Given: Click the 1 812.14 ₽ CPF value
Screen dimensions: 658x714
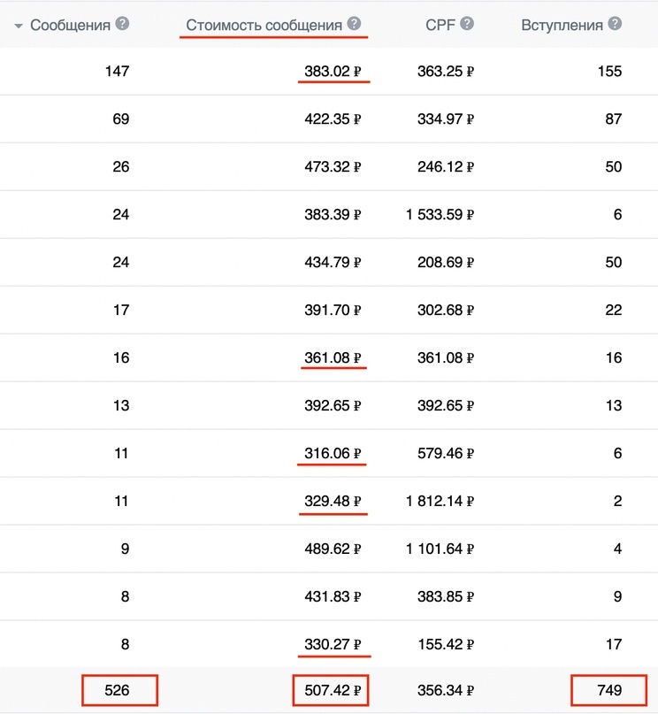Looking at the screenshot, I should (440, 501).
